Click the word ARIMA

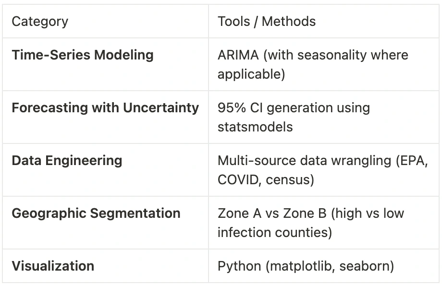238,55
